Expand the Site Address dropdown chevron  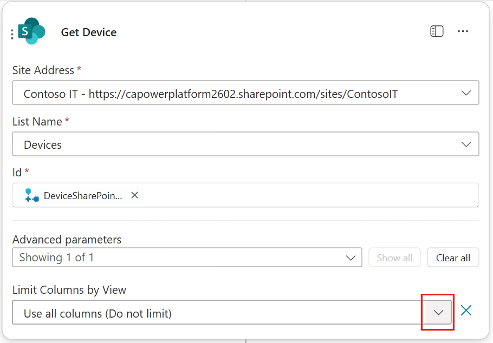466,93
